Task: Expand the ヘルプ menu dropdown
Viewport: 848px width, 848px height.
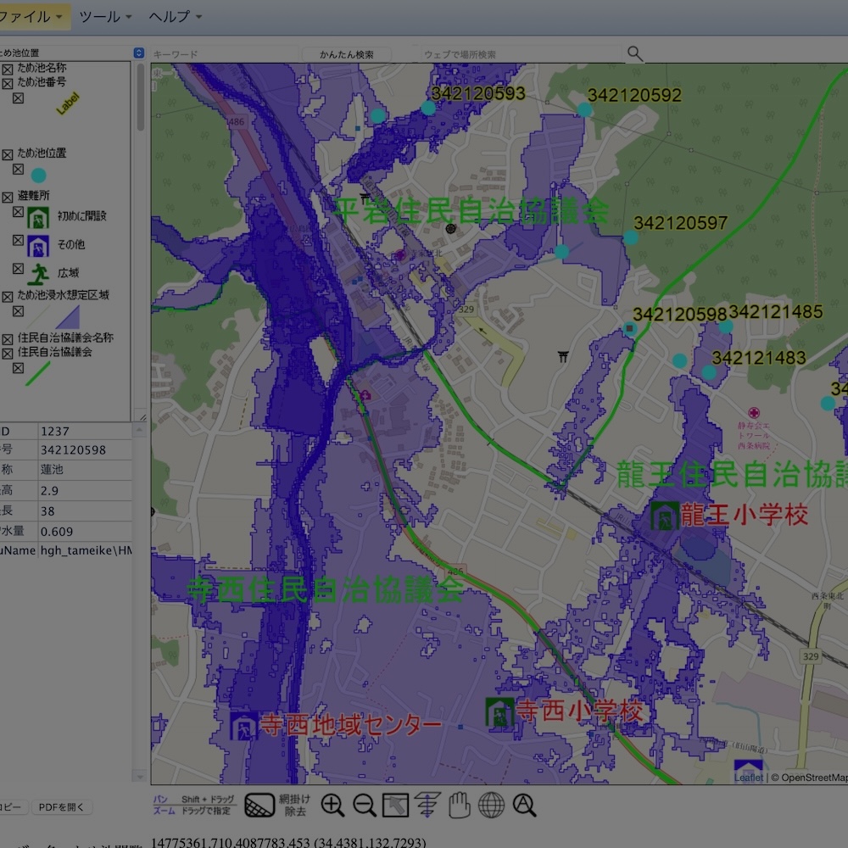Action: (175, 17)
